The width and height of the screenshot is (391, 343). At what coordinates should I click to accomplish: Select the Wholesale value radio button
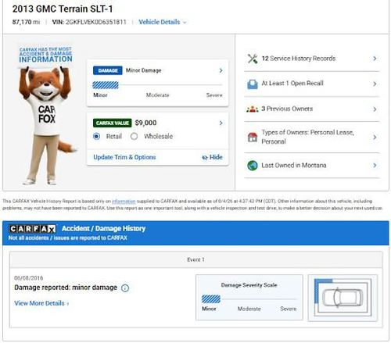tap(134, 136)
